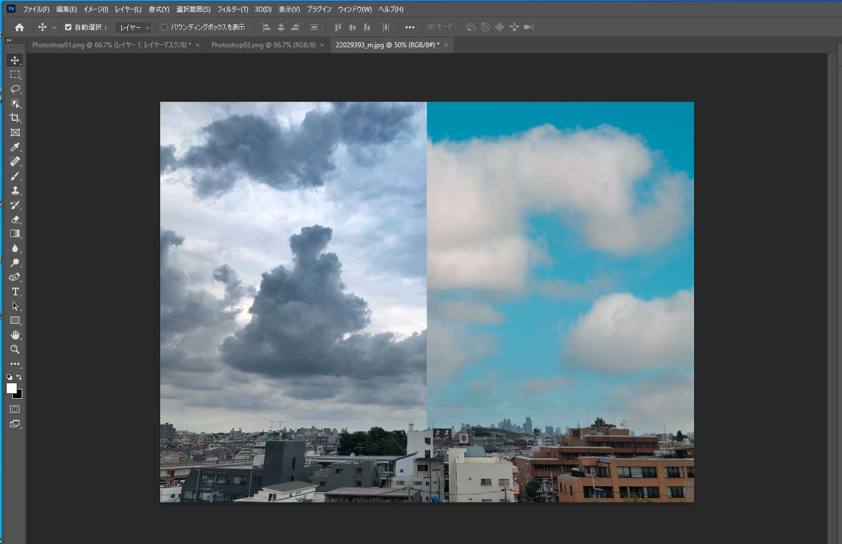Uncheck the 自動選択 checkbox
Viewport: 842px width, 544px height.
[x=68, y=27]
